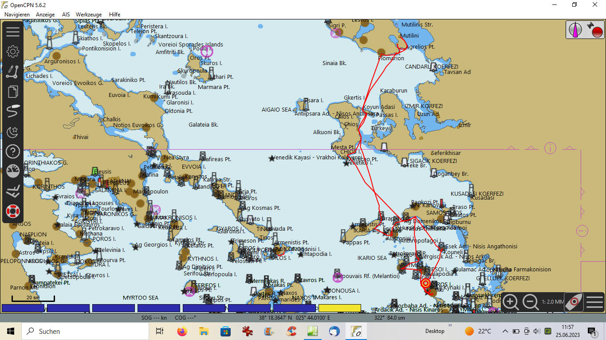Toggle vessel track recording
The height and width of the screenshot is (340, 606).
[13, 111]
